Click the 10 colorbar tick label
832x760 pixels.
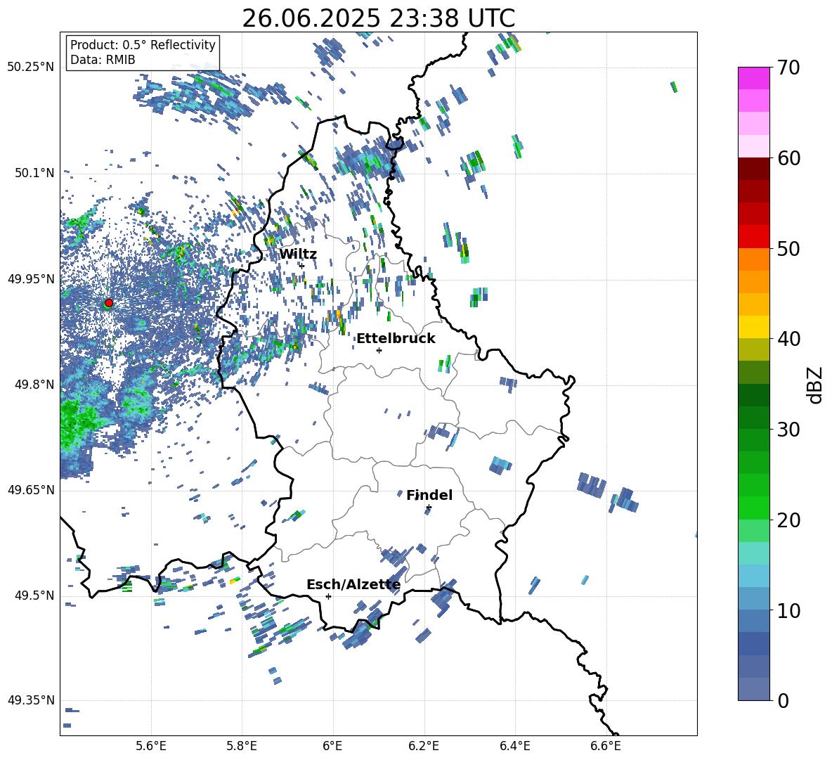coord(788,610)
